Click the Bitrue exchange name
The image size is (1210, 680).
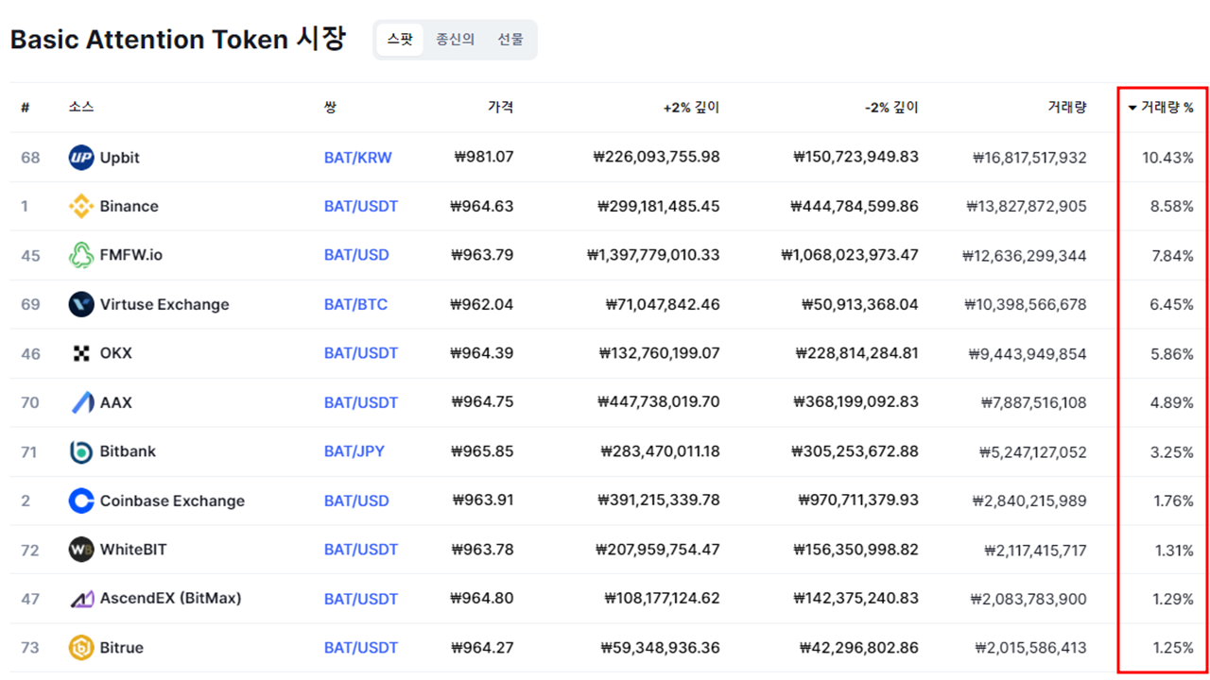click(x=122, y=648)
